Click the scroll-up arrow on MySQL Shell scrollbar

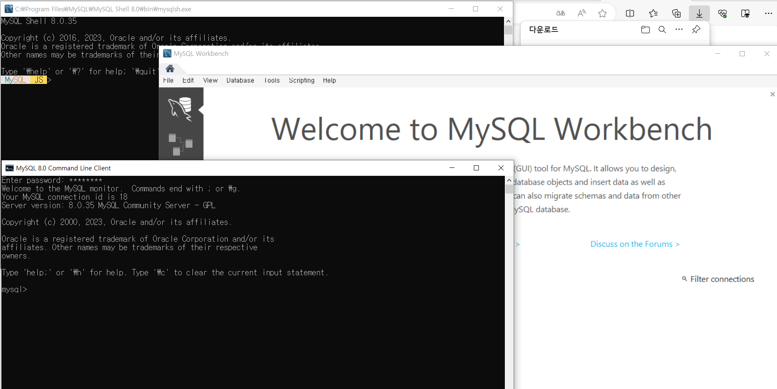coord(508,21)
